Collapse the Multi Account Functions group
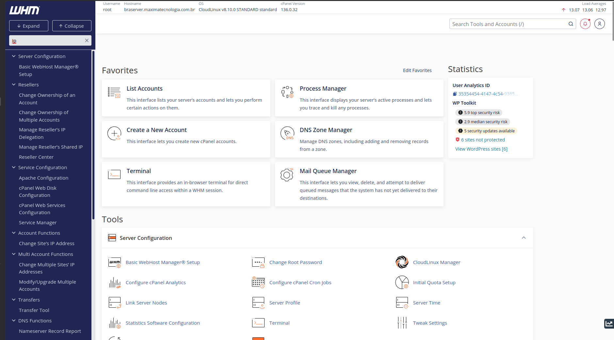The height and width of the screenshot is (340, 614). point(14,254)
